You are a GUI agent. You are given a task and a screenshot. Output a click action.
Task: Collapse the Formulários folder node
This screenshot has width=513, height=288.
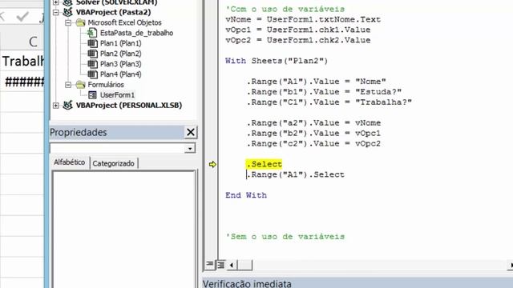point(68,85)
